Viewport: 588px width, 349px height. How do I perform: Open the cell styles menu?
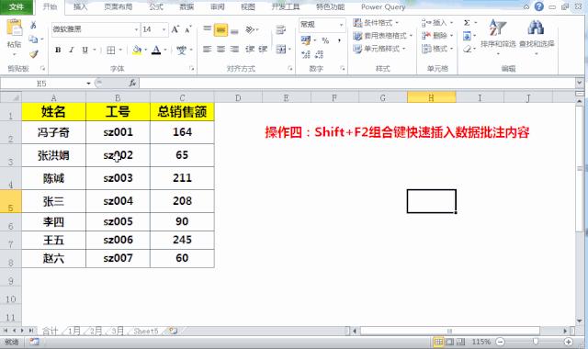pos(379,49)
